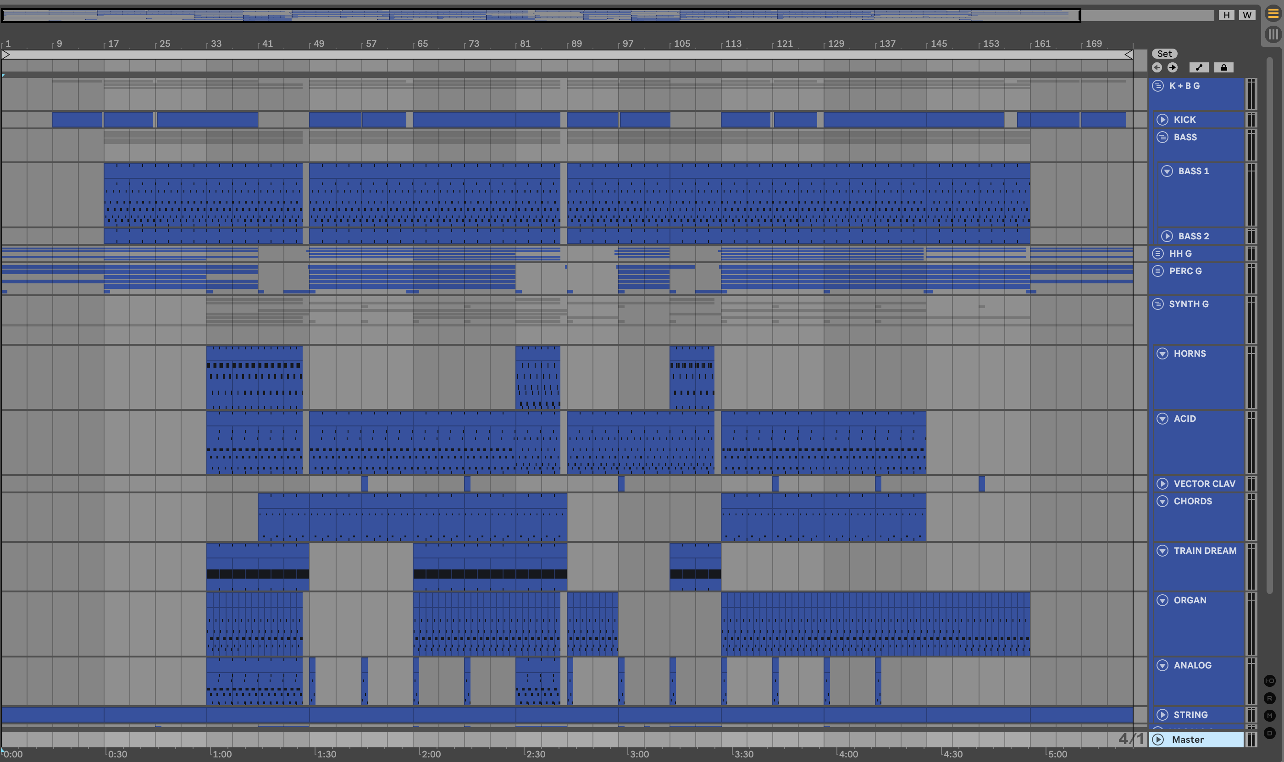This screenshot has height=762, width=1284.
Task: Click the lock envelopes padlock button
Action: click(1223, 67)
